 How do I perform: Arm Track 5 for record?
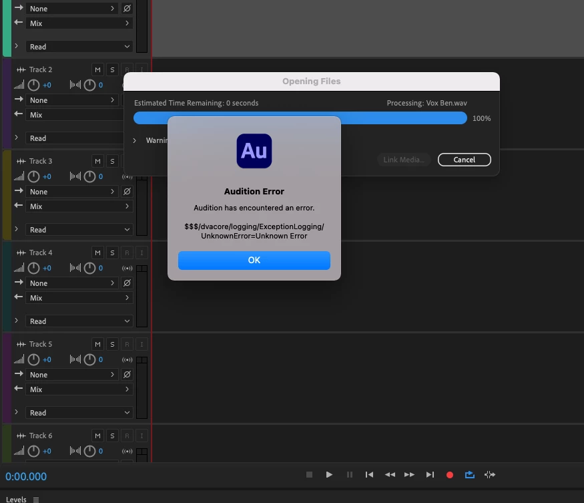pos(127,344)
